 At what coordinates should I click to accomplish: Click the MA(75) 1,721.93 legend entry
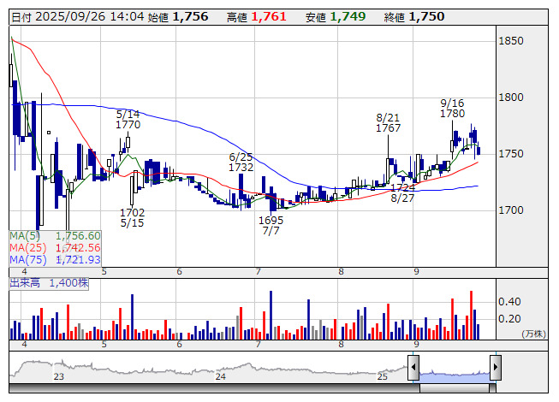point(55,259)
